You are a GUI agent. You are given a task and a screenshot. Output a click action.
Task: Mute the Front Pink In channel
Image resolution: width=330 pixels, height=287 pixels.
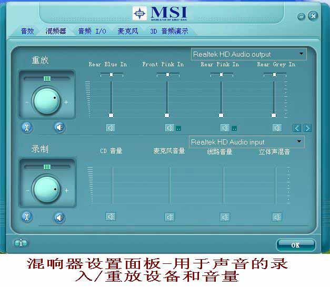pyautogui.click(x=169, y=128)
